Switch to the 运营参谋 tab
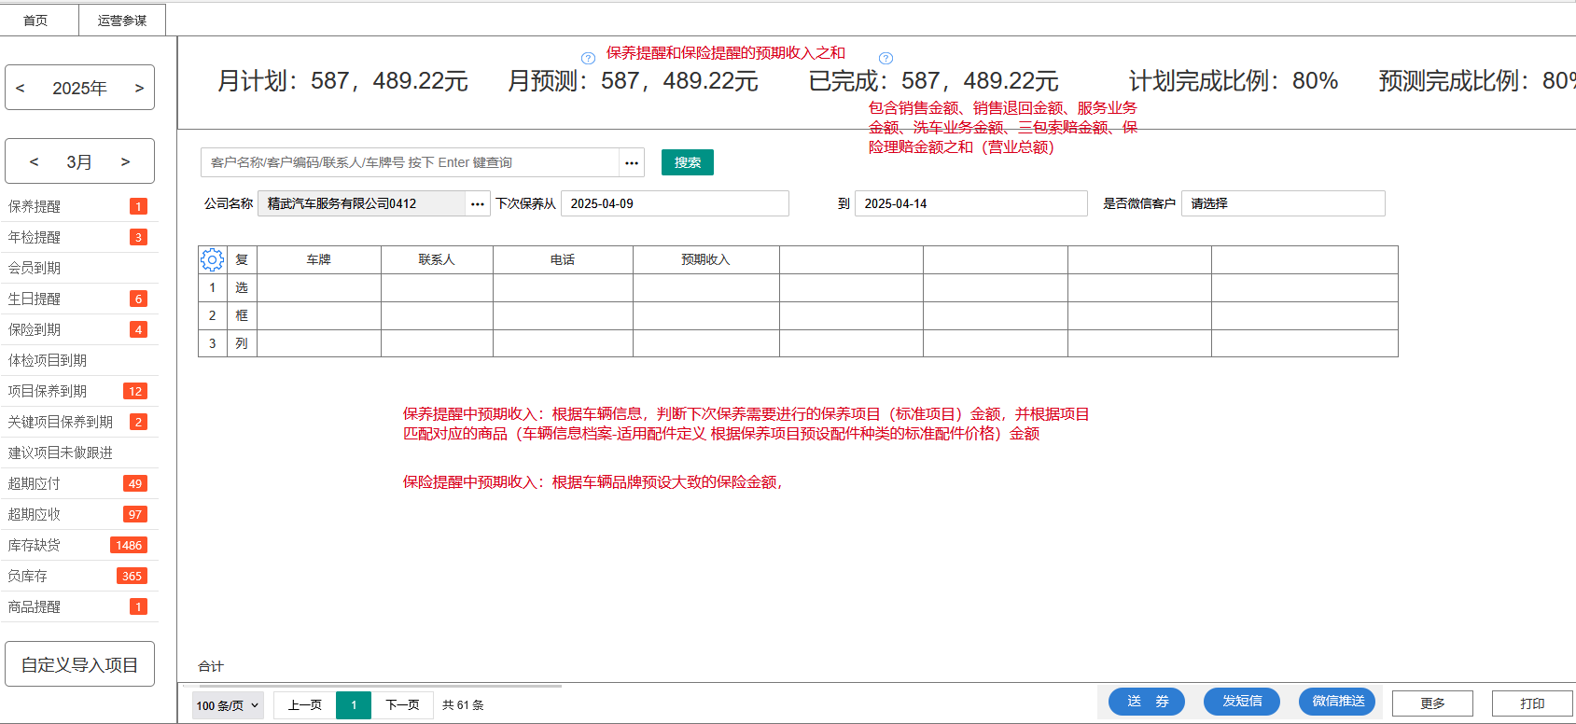1576x724 pixels. pyautogui.click(x=122, y=21)
